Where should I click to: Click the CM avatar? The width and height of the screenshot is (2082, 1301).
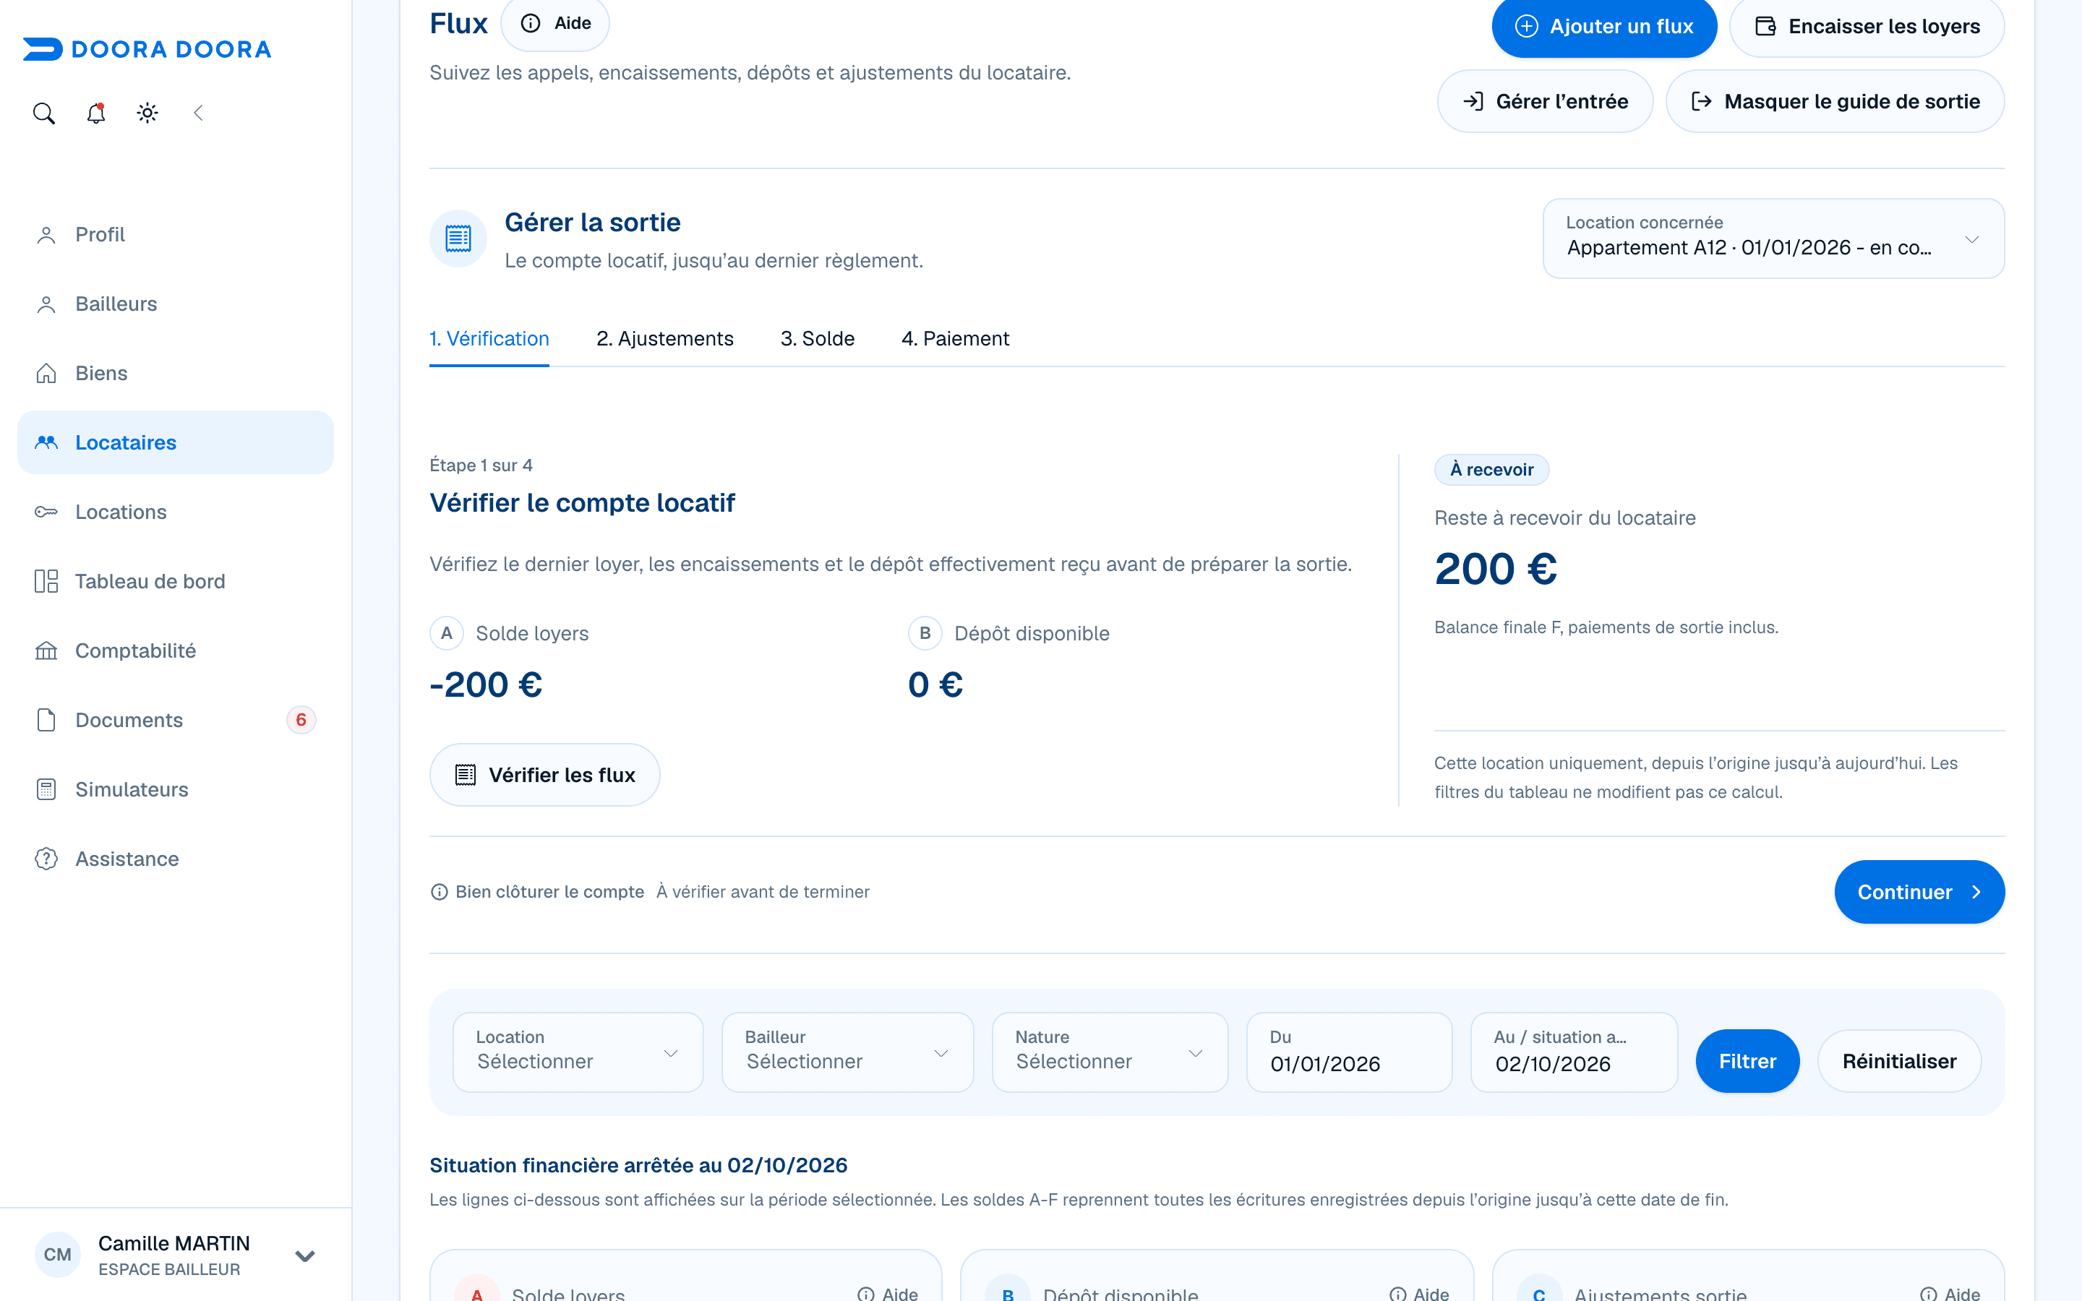pyautogui.click(x=58, y=1255)
